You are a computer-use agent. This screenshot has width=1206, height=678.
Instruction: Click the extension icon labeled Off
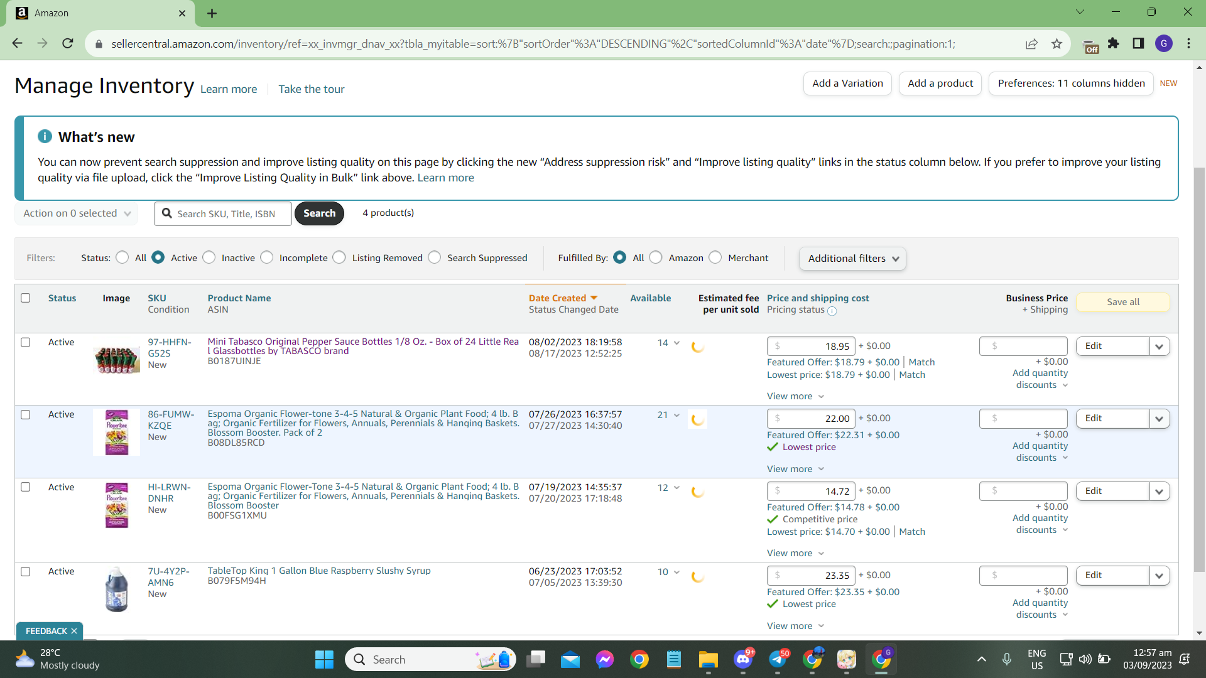coord(1092,46)
